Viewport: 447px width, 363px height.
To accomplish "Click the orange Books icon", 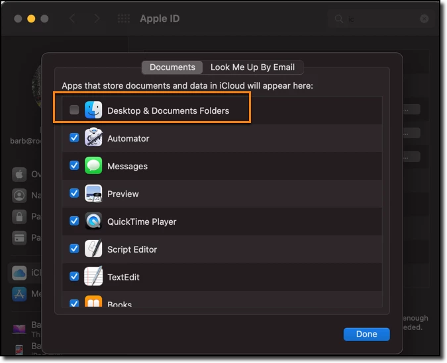I will (93, 302).
